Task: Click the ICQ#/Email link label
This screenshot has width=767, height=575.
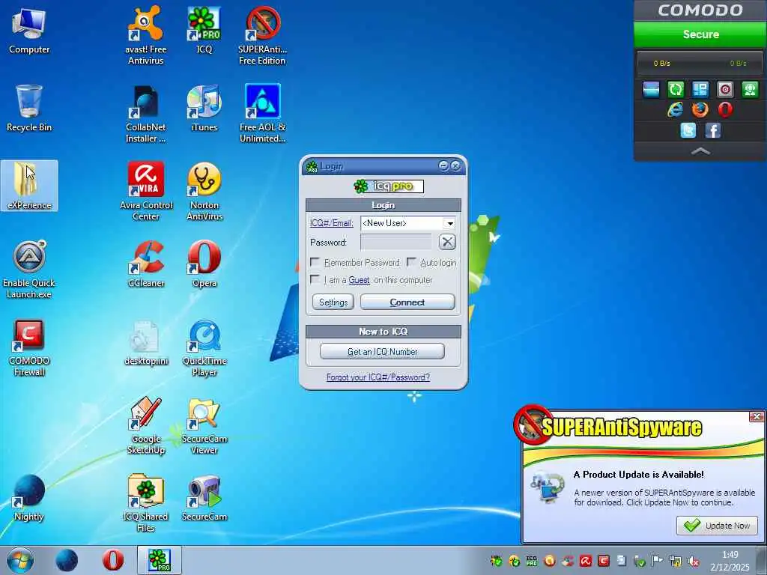Action: pyautogui.click(x=332, y=223)
